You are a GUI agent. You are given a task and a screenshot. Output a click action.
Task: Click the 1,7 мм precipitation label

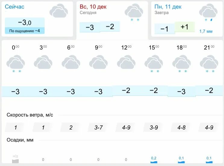pyautogui.click(x=206, y=31)
